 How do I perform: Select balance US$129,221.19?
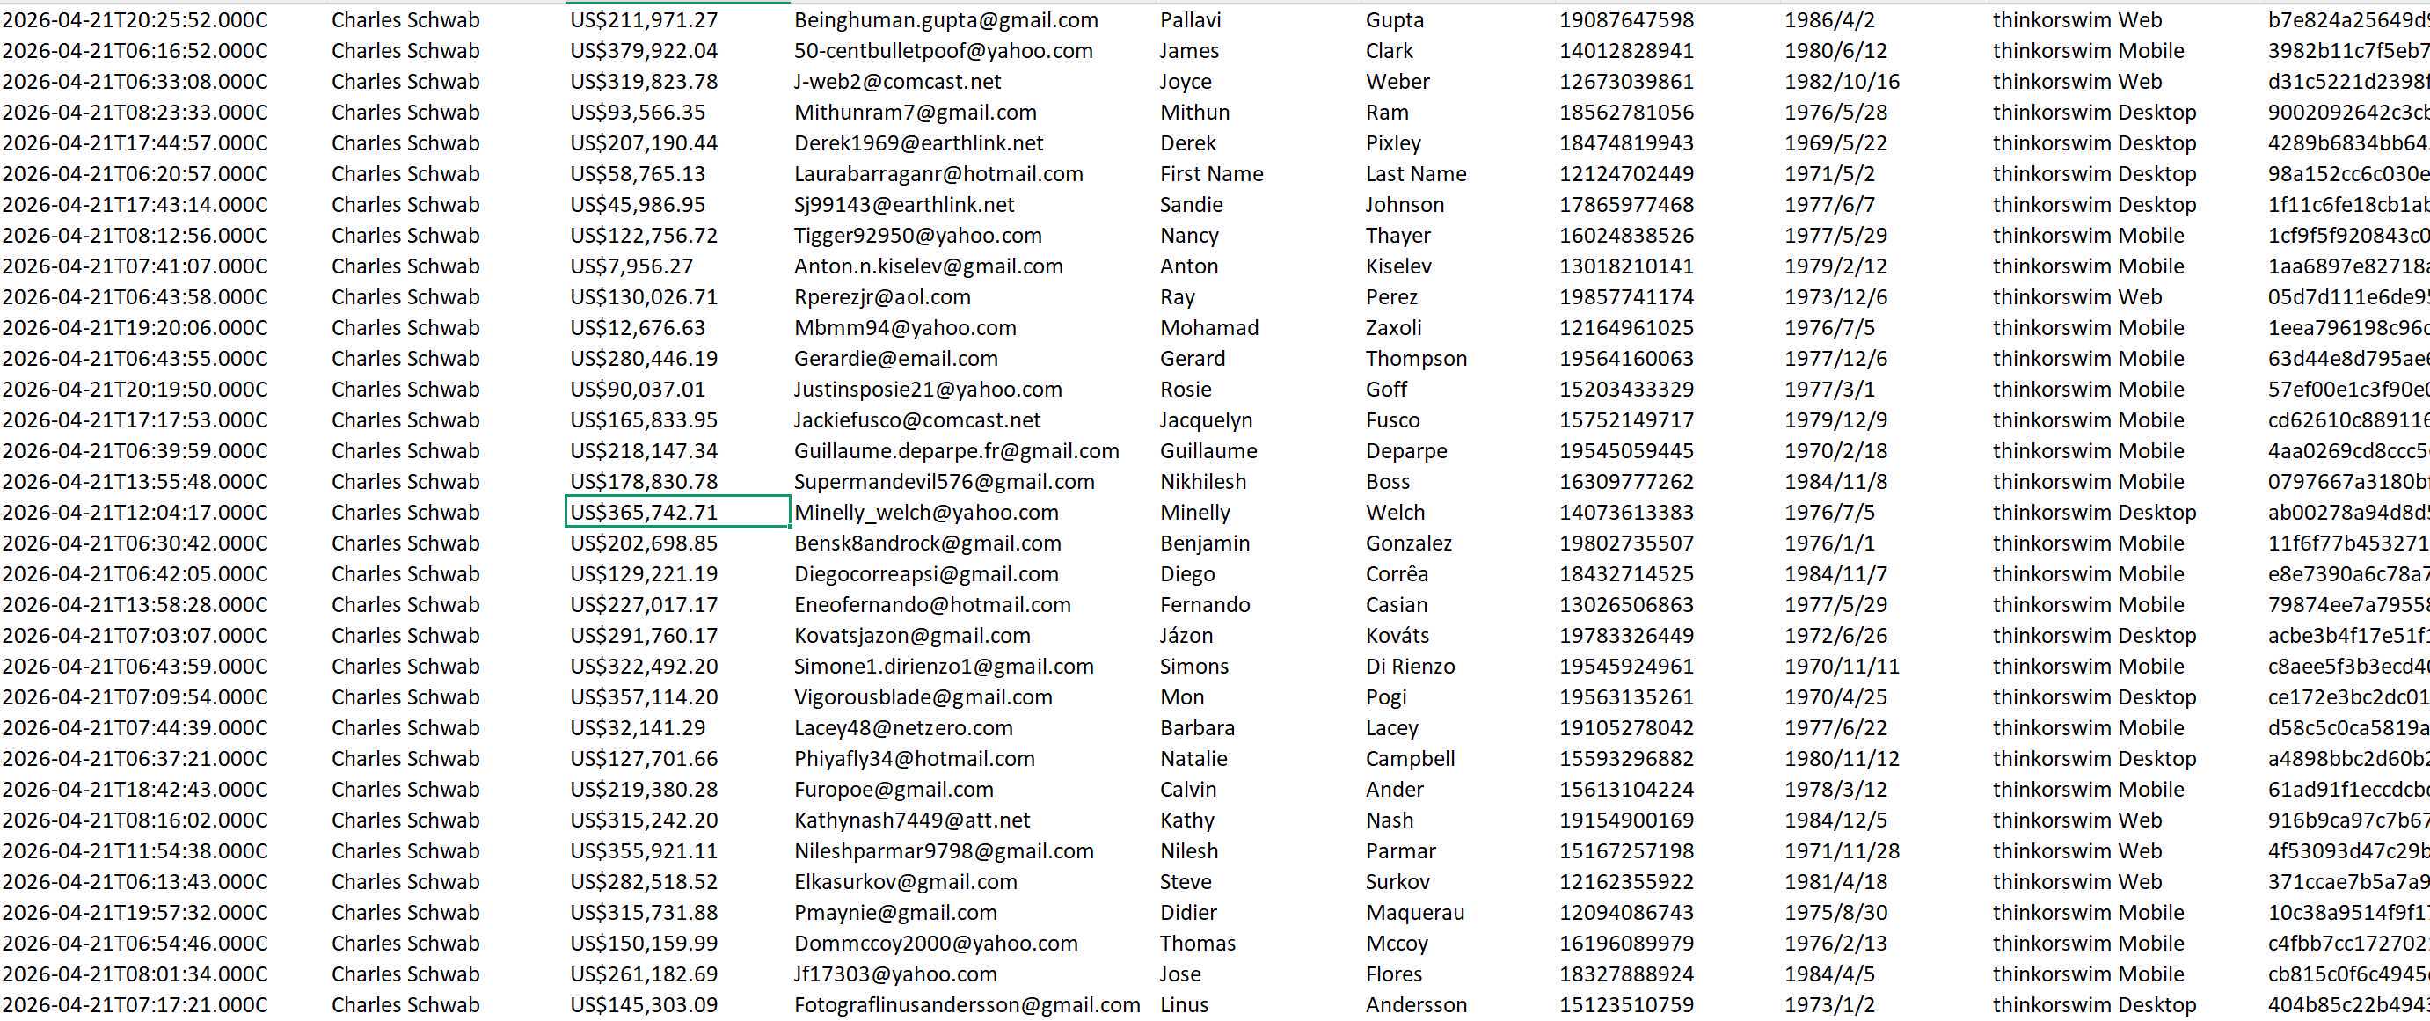(x=645, y=573)
